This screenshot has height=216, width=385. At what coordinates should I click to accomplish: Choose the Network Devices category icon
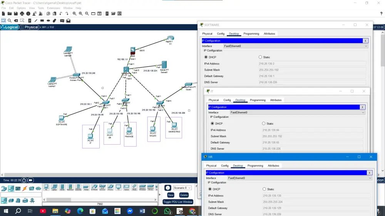[4, 188]
